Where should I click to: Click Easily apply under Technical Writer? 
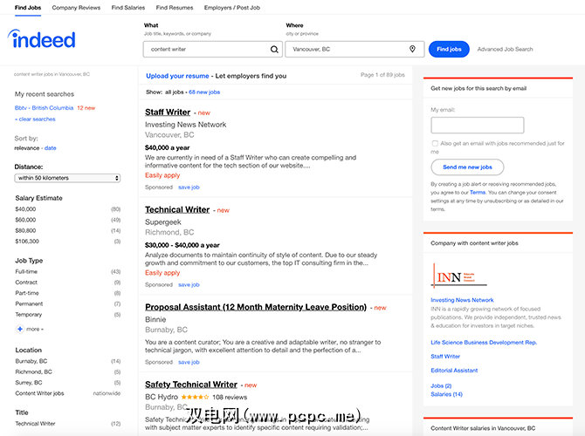[162, 273]
